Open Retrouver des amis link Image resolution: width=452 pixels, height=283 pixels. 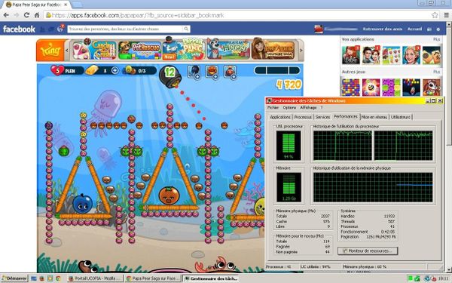point(382,29)
